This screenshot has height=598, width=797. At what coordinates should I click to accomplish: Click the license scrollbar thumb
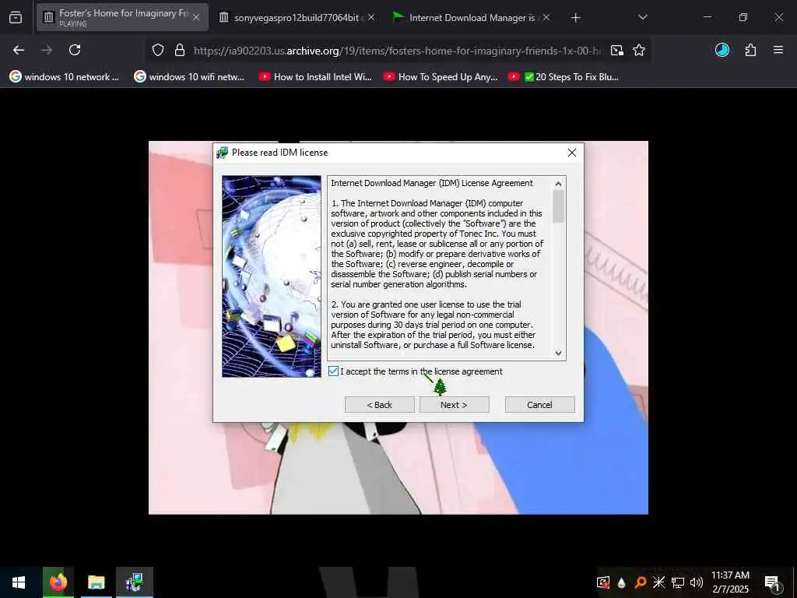pyautogui.click(x=558, y=206)
